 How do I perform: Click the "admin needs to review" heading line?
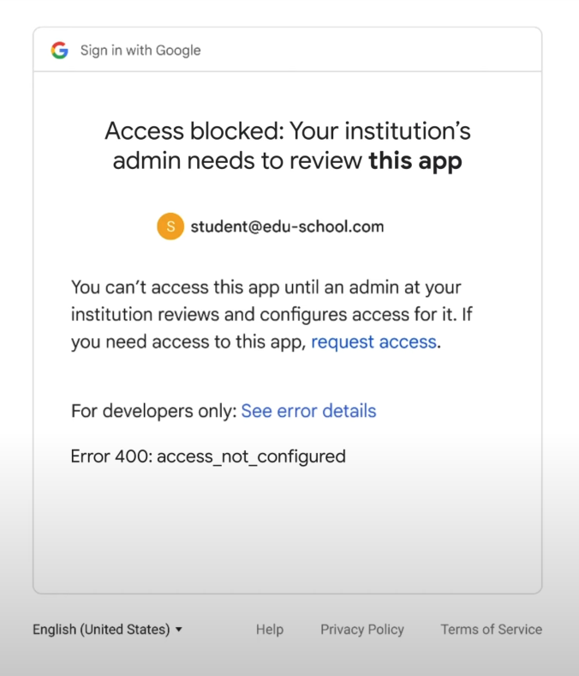[x=237, y=160]
